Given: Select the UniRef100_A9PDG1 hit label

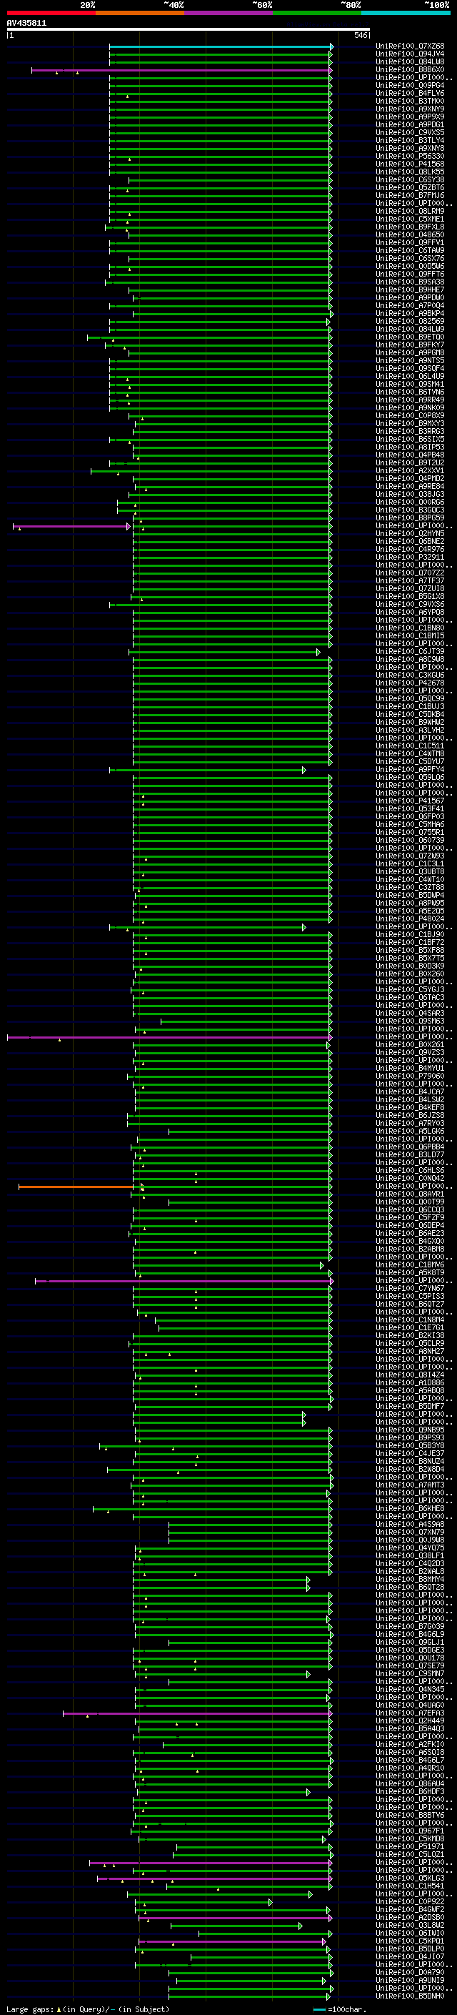Looking at the screenshot, I should (x=410, y=124).
